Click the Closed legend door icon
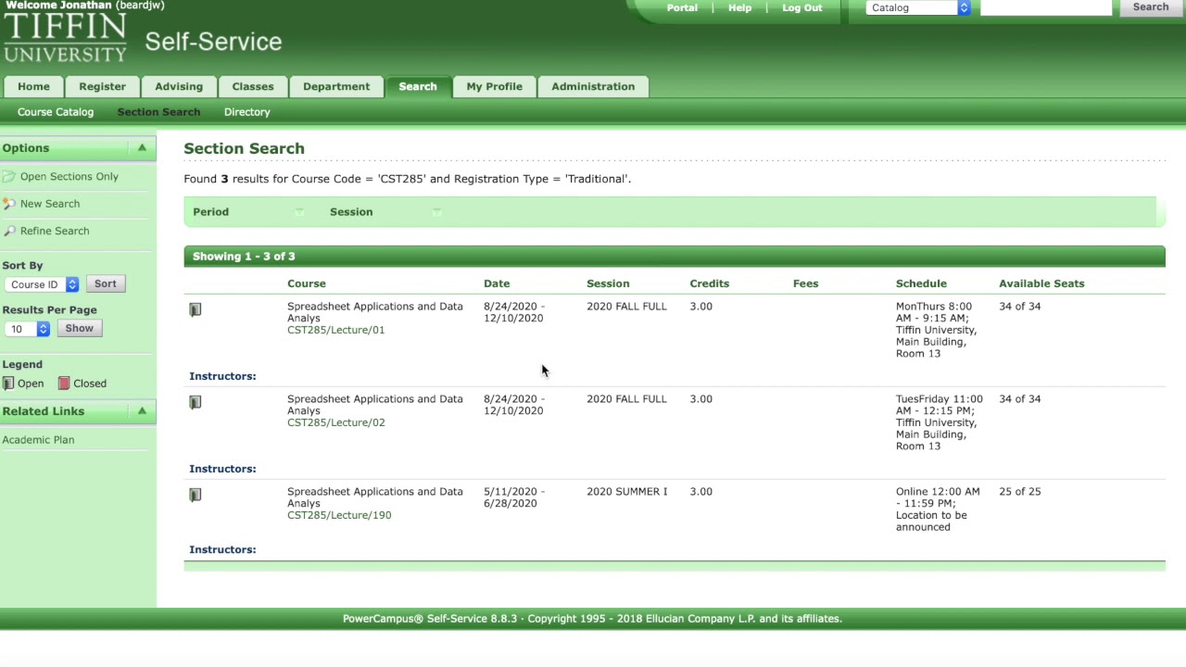This screenshot has width=1186, height=667. pyautogui.click(x=64, y=383)
